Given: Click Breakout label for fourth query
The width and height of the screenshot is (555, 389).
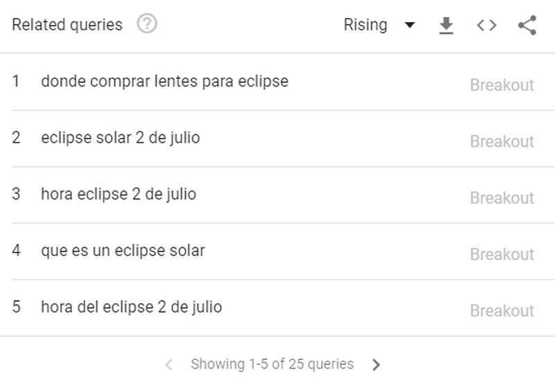Looking at the screenshot, I should click(x=502, y=255).
